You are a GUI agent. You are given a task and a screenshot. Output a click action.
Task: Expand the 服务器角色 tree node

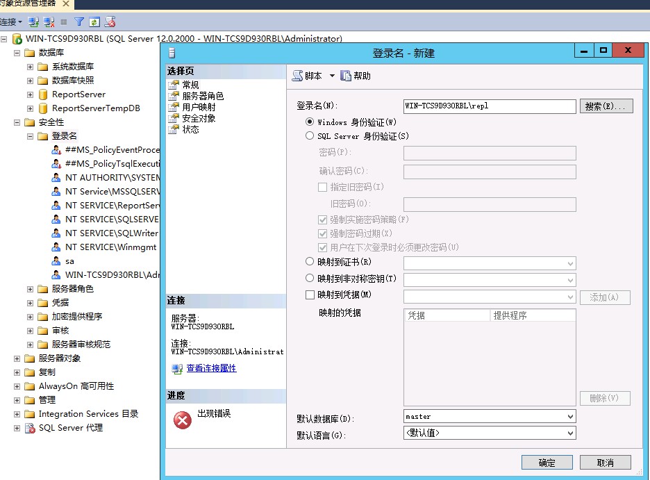(x=30, y=289)
